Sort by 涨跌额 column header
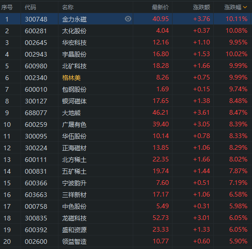Image resolution: width=252 pixels, height=249 pixels. pos(202,7)
